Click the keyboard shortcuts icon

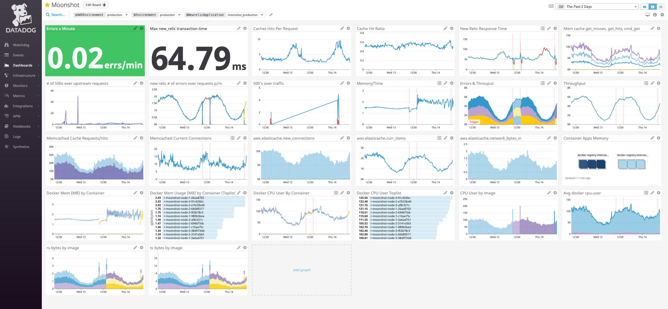pos(551,6)
